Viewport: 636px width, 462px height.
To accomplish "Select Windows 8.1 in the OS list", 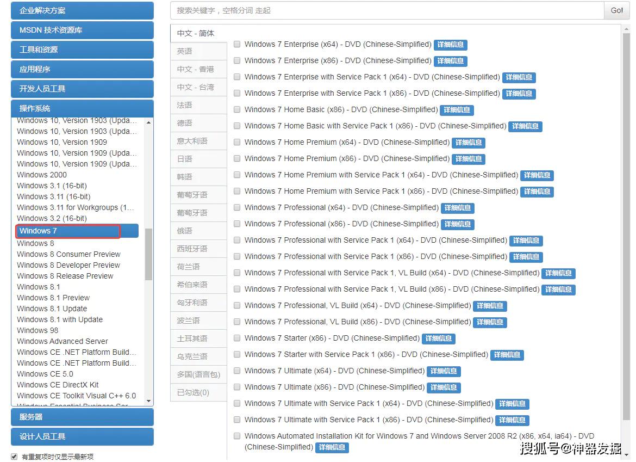I will (x=39, y=287).
